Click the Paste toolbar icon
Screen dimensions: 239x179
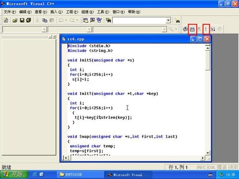click(52, 20)
